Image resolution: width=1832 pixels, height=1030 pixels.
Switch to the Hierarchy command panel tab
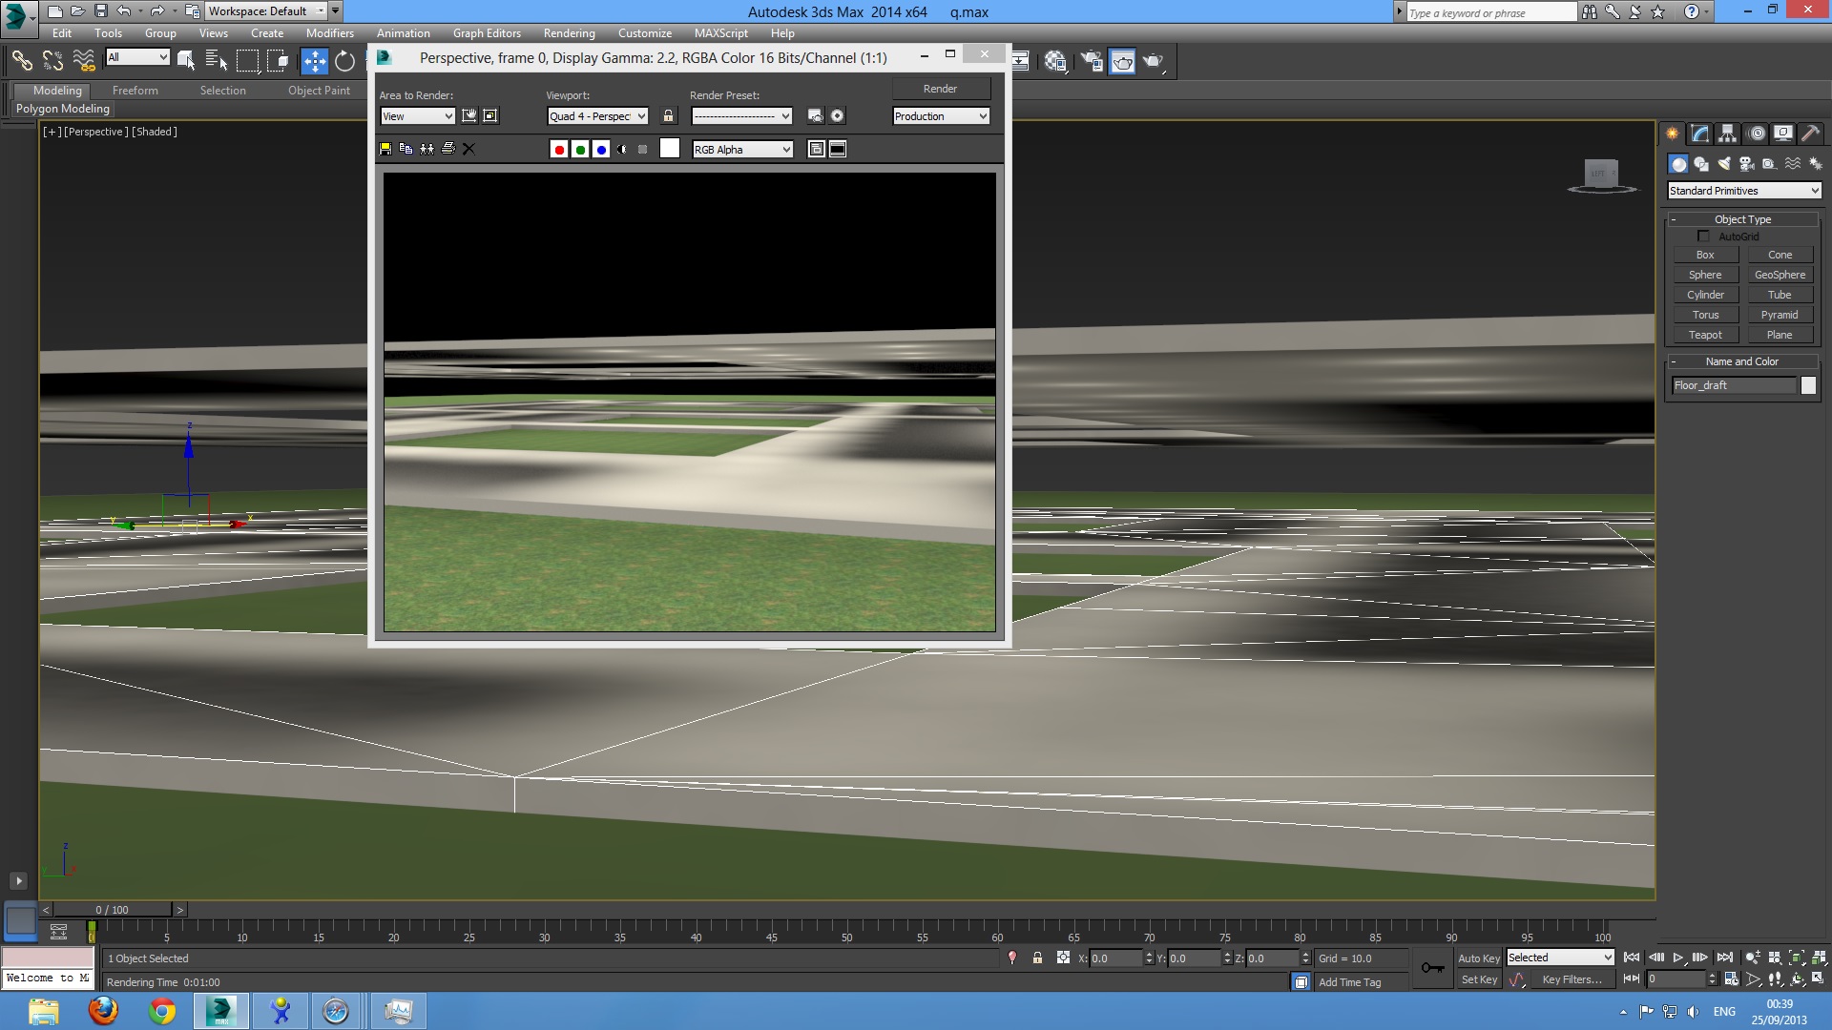click(x=1728, y=134)
